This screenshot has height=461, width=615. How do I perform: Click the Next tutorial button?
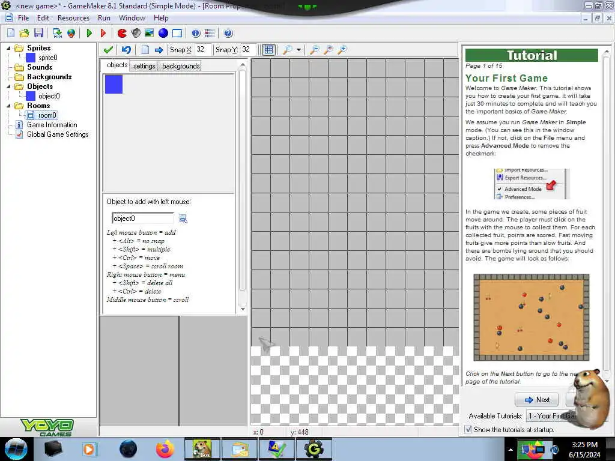[x=536, y=399]
